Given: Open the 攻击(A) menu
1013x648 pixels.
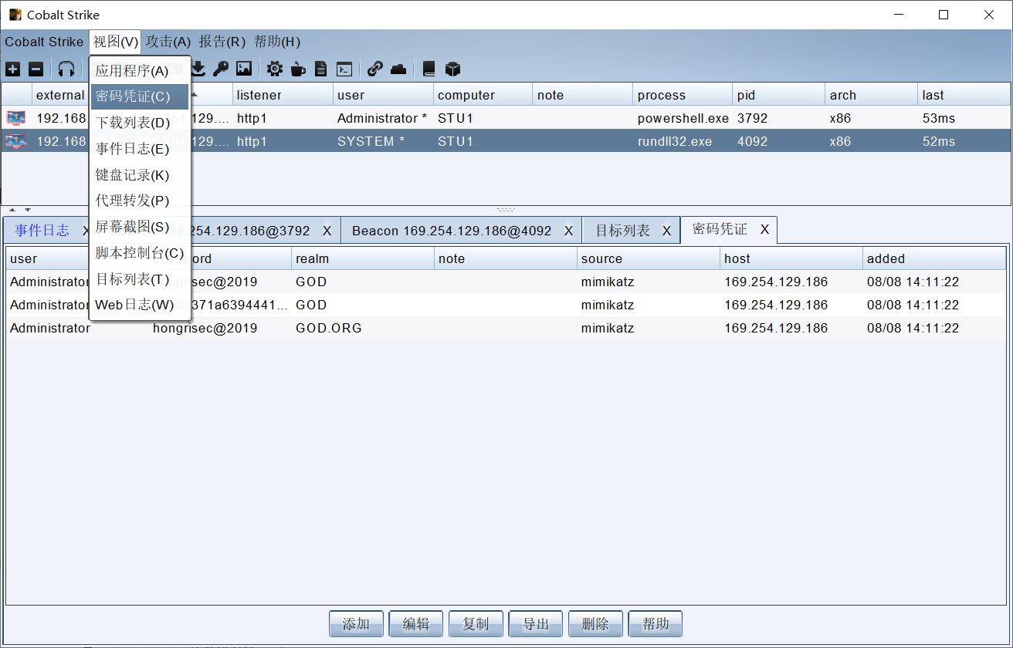Looking at the screenshot, I should (168, 42).
